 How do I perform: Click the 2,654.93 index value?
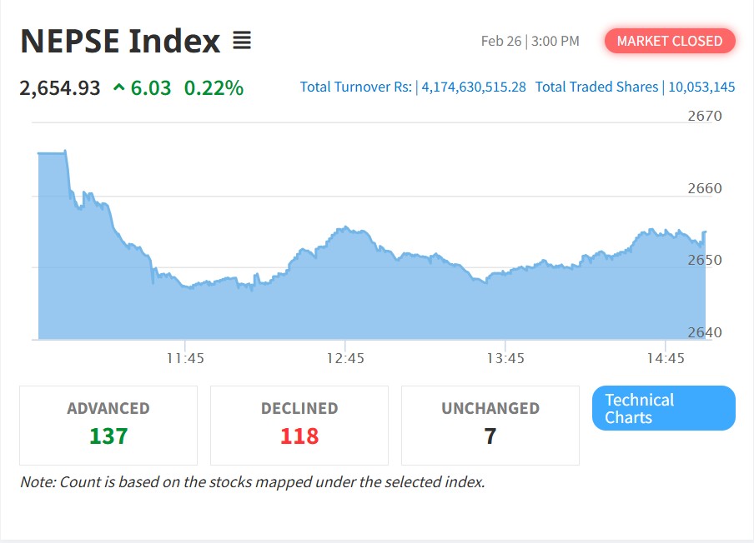(x=60, y=87)
